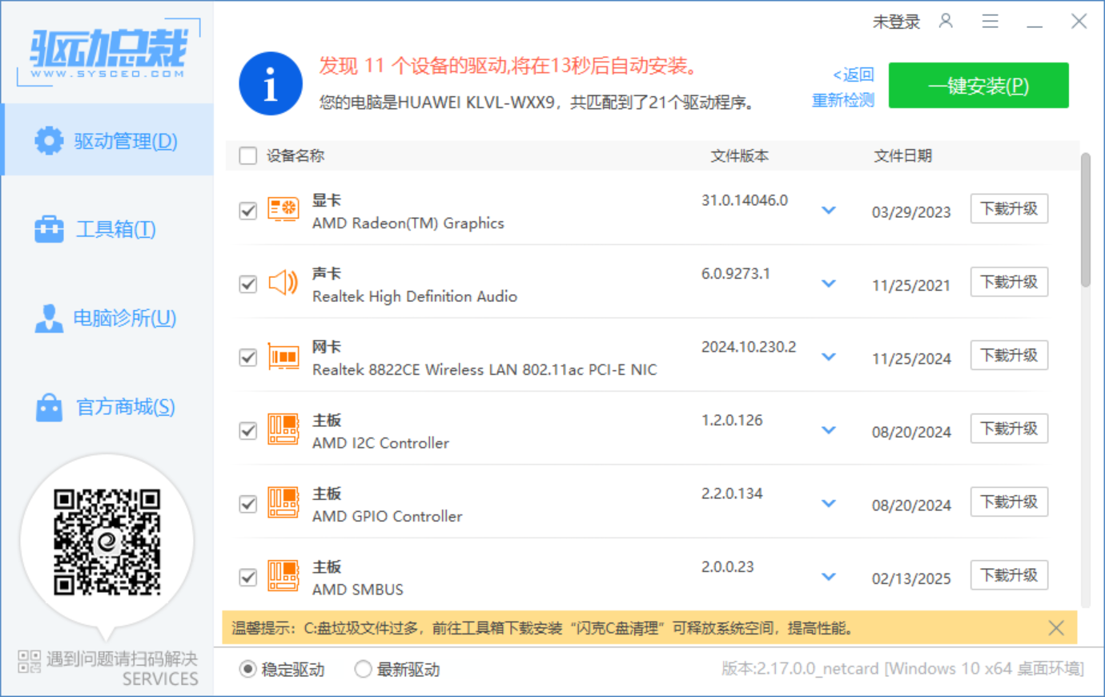Screen dimensions: 1105x697
Task: Open 驱动管理(D) sidebar tab
Action: click(x=107, y=140)
